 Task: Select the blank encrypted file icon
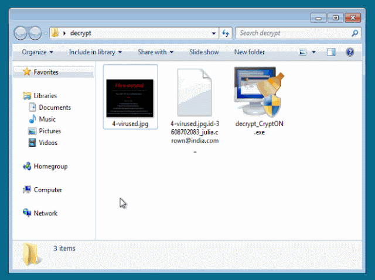tap(195, 92)
